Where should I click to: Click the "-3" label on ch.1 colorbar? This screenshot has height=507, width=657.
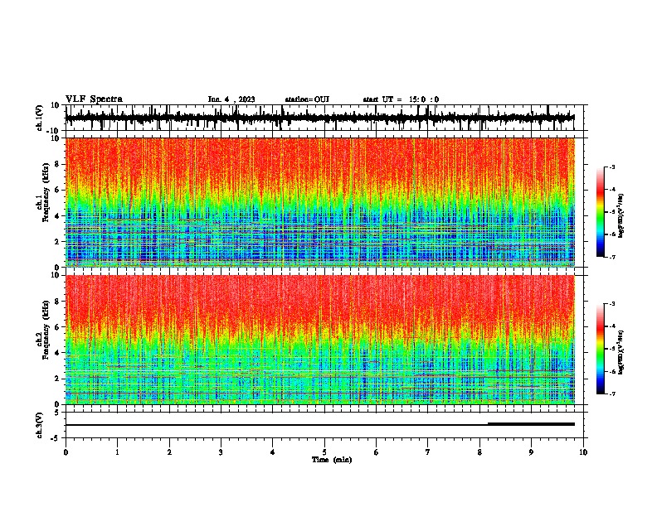[x=611, y=167]
